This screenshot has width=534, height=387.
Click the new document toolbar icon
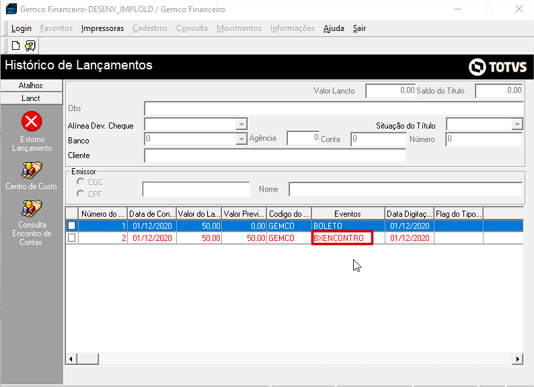[15, 46]
